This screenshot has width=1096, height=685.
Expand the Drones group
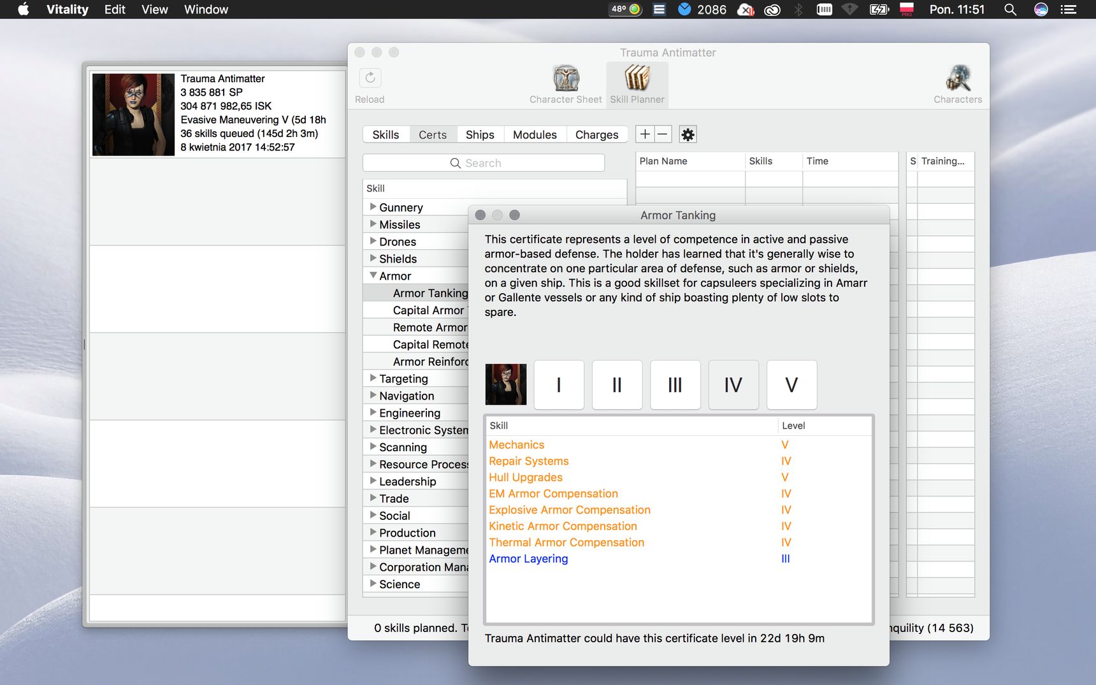click(373, 242)
